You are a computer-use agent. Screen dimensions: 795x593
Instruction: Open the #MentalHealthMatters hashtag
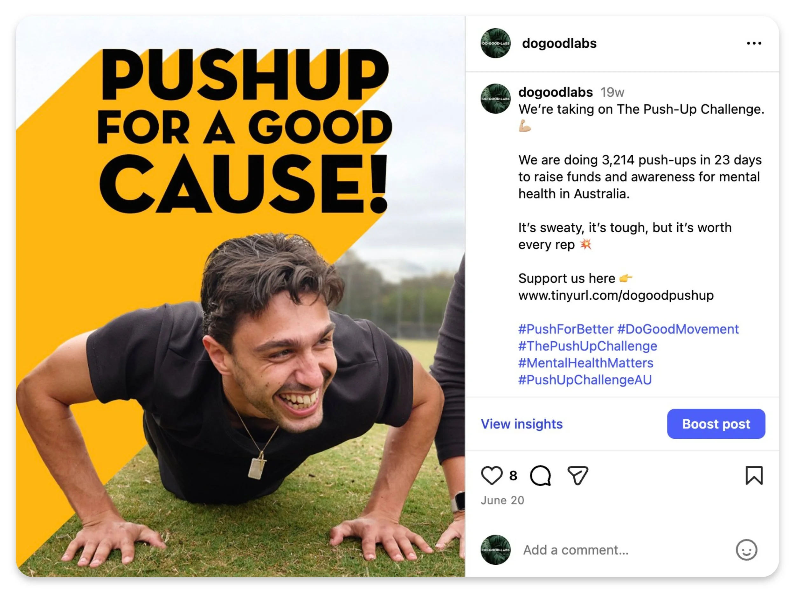[585, 363]
